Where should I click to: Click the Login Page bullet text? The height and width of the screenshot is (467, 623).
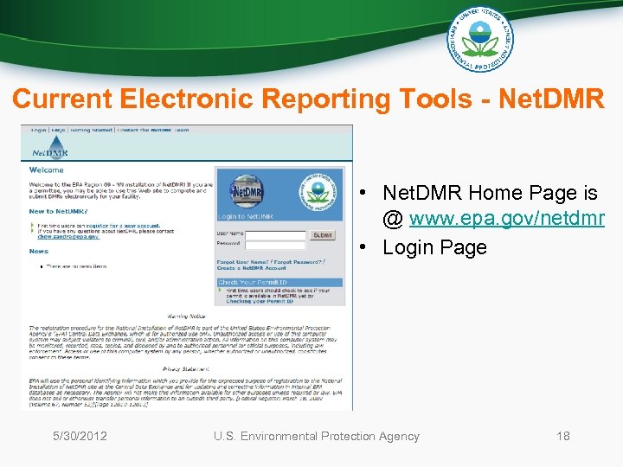(x=434, y=247)
